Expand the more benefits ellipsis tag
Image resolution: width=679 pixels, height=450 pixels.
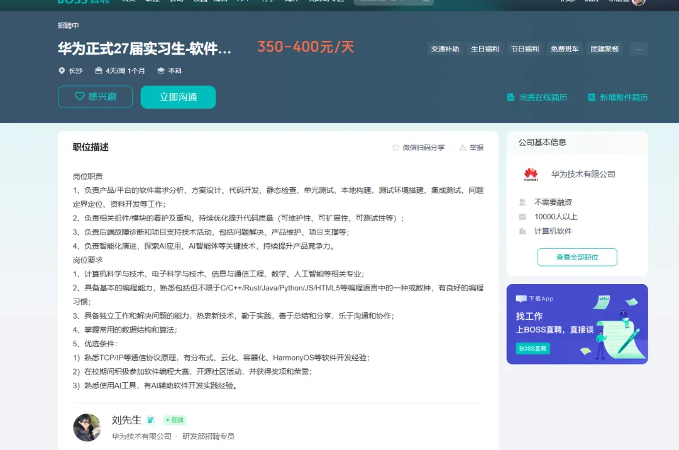tap(639, 49)
